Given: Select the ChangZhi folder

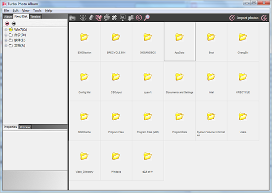Looking at the screenshot, I should tap(243, 42).
